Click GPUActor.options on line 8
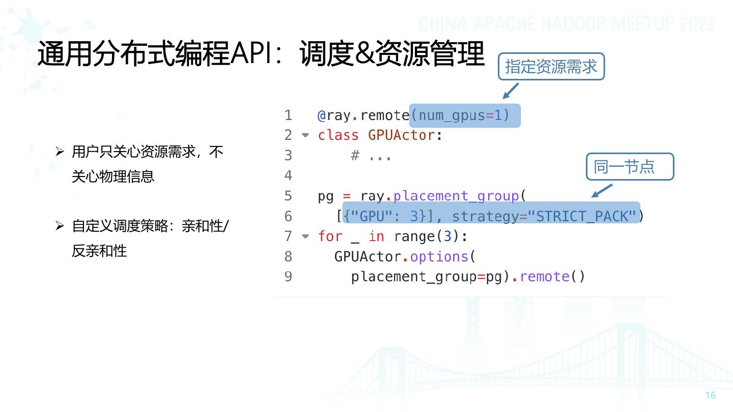 (401, 256)
